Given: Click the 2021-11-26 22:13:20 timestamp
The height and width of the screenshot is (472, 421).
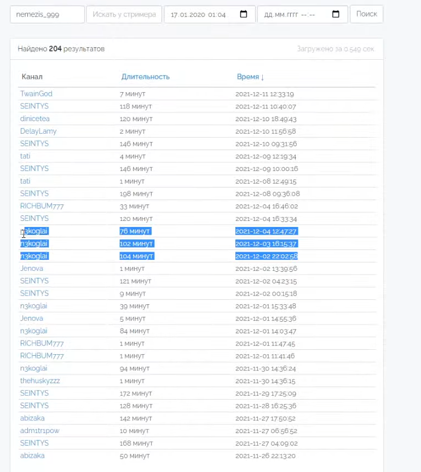Looking at the screenshot, I should tap(265, 456).
